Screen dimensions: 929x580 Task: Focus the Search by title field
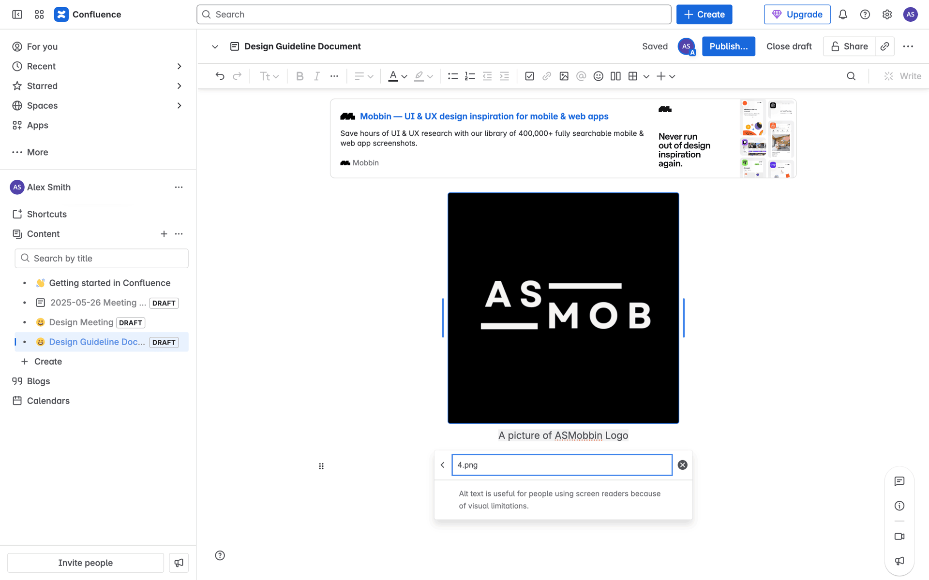click(102, 259)
